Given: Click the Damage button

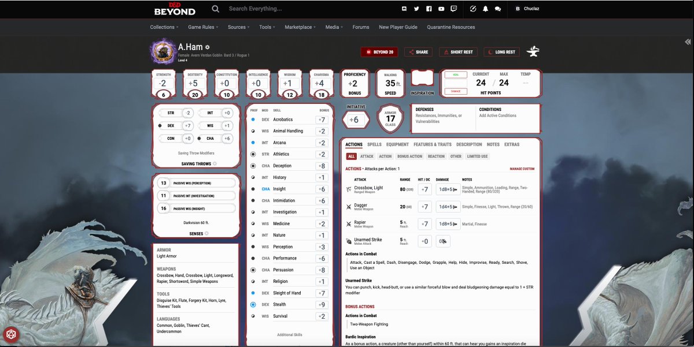Looking at the screenshot, I should tap(456, 91).
